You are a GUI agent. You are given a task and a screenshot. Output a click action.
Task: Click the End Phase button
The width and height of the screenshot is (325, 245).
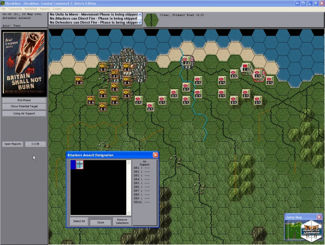(x=24, y=100)
